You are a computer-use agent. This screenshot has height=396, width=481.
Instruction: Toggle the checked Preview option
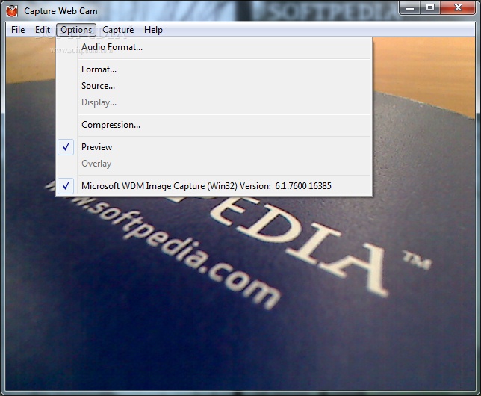click(214, 147)
